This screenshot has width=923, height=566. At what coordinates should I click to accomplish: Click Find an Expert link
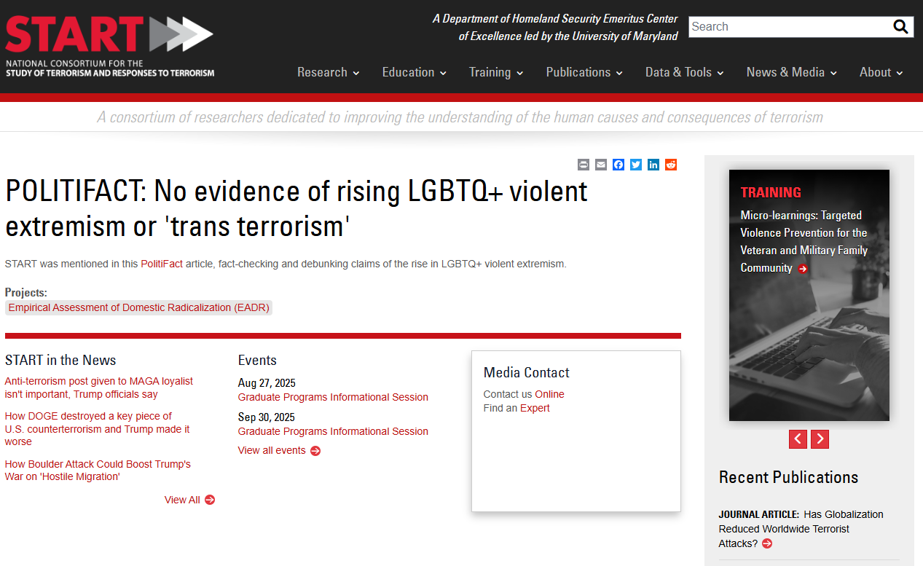coord(535,408)
